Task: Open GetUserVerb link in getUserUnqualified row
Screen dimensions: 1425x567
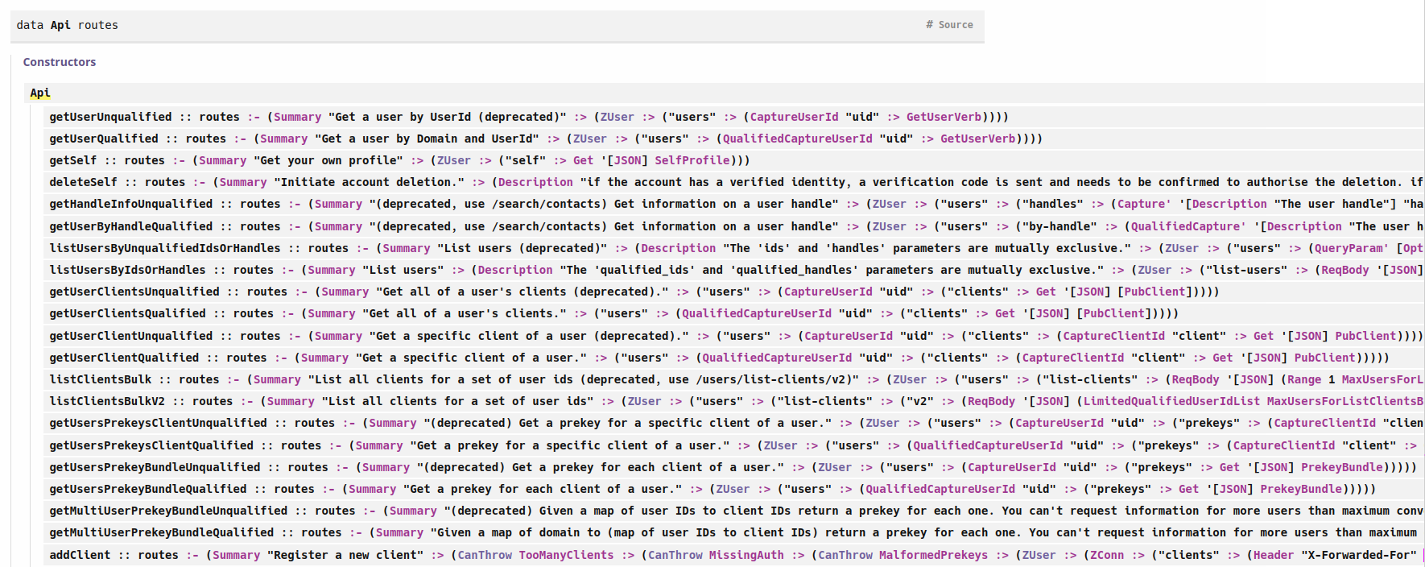Action: click(x=944, y=117)
